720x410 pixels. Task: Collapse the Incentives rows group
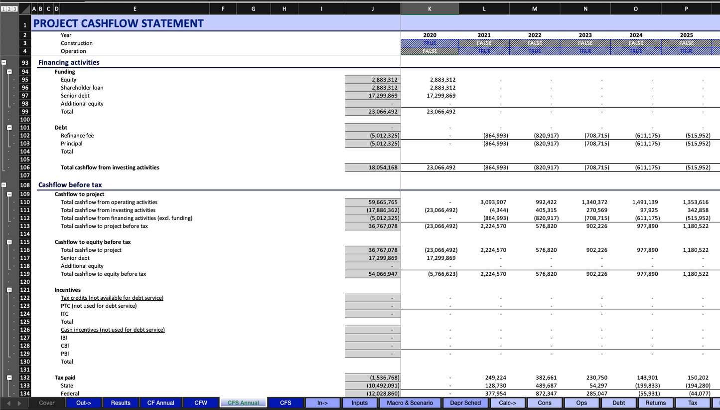tap(9, 290)
